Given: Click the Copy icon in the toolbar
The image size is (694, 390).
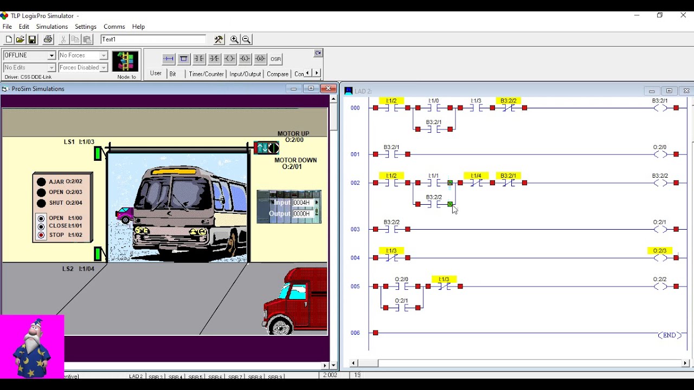Looking at the screenshot, I should pyautogui.click(x=75, y=40).
